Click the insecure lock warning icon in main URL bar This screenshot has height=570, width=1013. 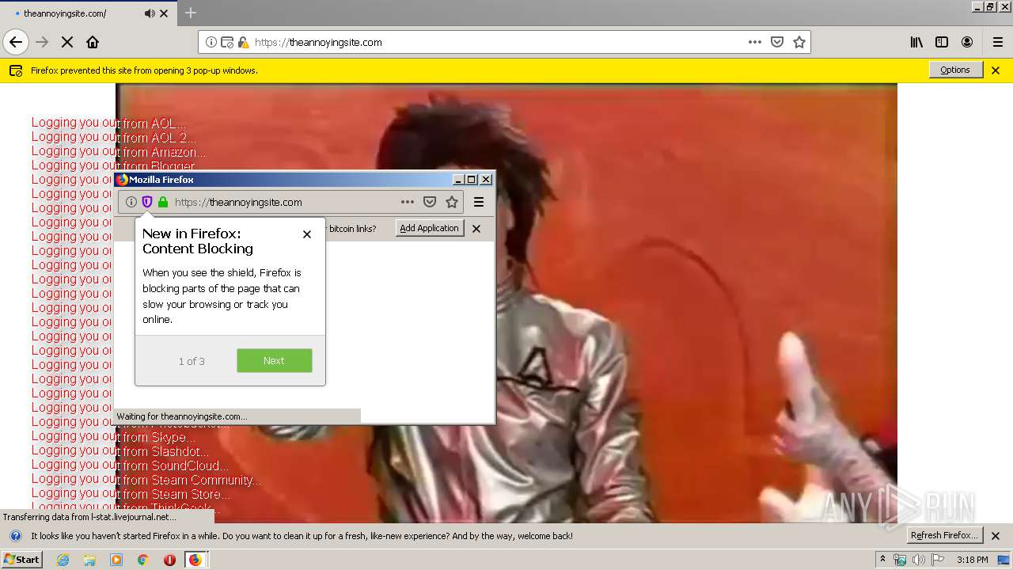point(243,42)
